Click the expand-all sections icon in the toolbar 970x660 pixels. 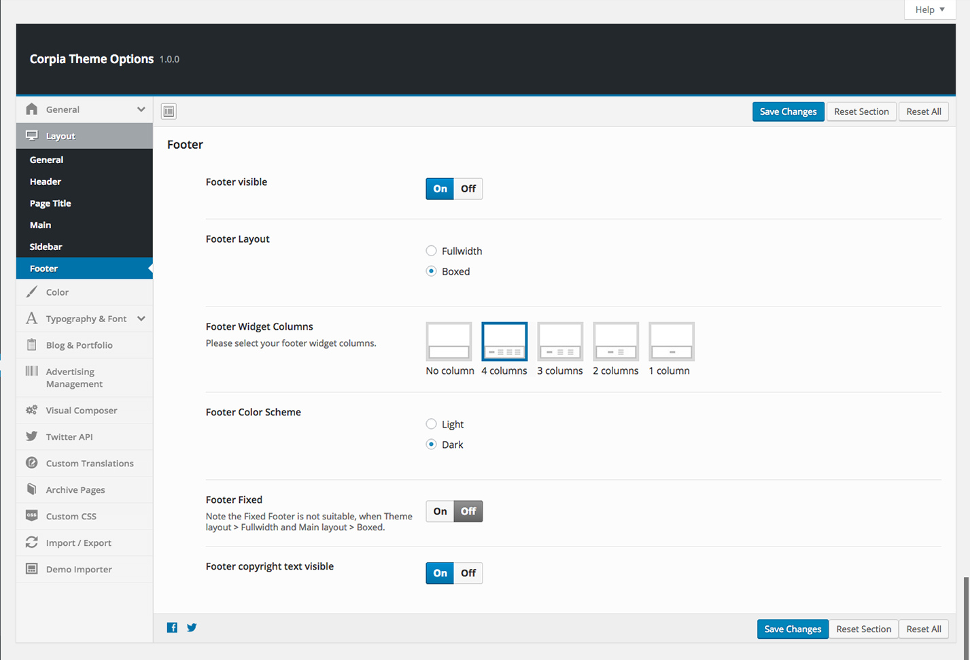click(x=169, y=111)
